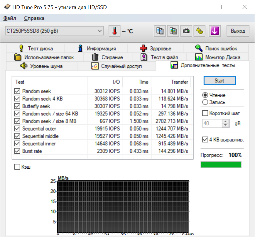Click the green progress bar
The height and width of the screenshot is (237, 255).
coord(221,165)
